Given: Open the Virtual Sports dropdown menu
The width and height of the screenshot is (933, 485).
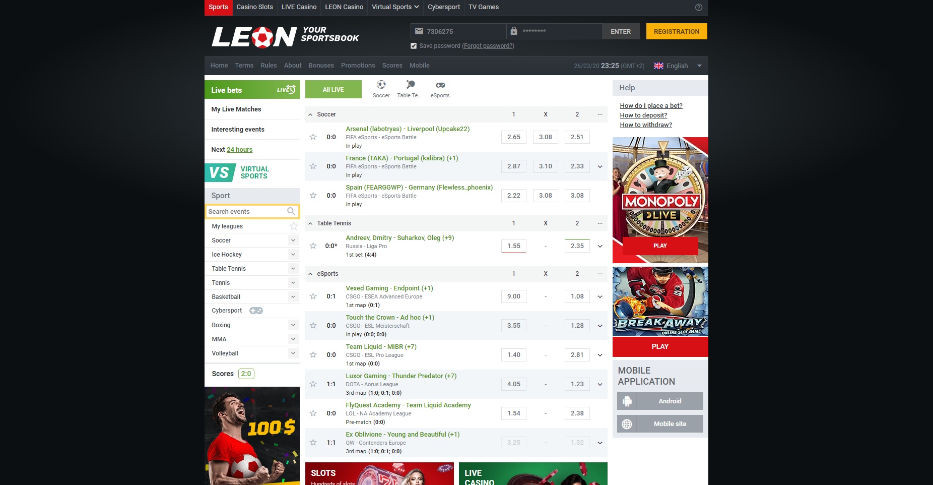Looking at the screenshot, I should coord(395,7).
